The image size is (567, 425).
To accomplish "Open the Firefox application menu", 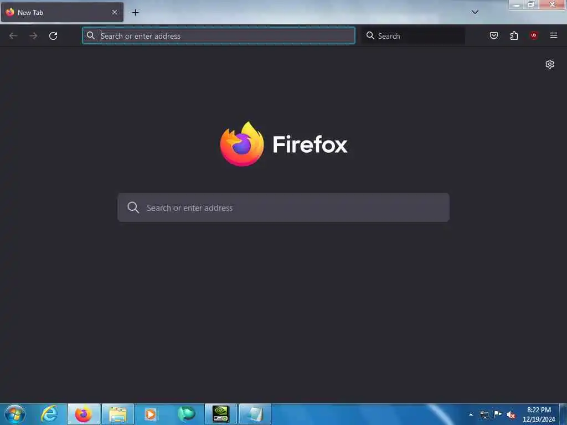I will [x=554, y=35].
